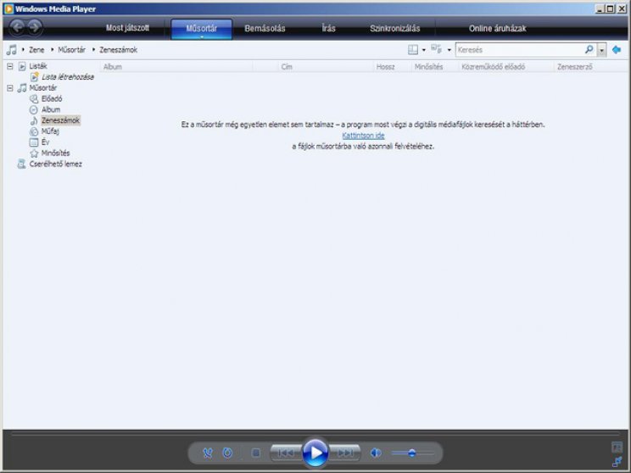
Task: Open the view options icon
Action: tap(436, 49)
